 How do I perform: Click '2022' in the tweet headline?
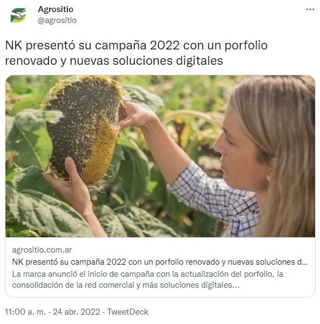pos(165,46)
